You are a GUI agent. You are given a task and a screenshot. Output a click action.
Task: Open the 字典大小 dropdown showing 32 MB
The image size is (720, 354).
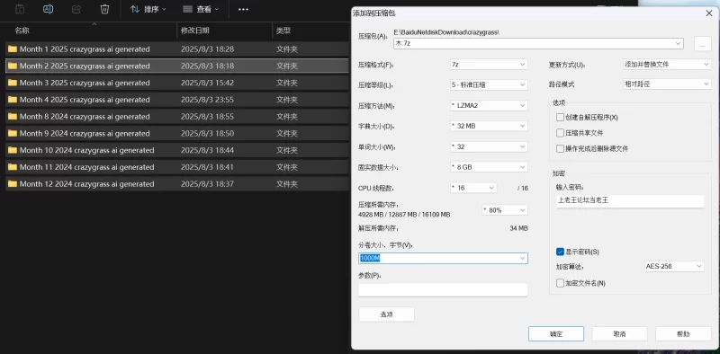tap(489, 126)
